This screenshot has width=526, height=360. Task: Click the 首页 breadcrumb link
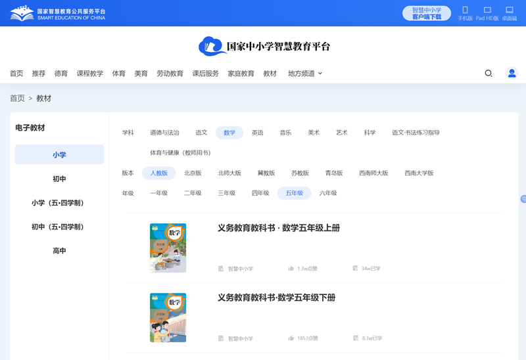tap(17, 99)
